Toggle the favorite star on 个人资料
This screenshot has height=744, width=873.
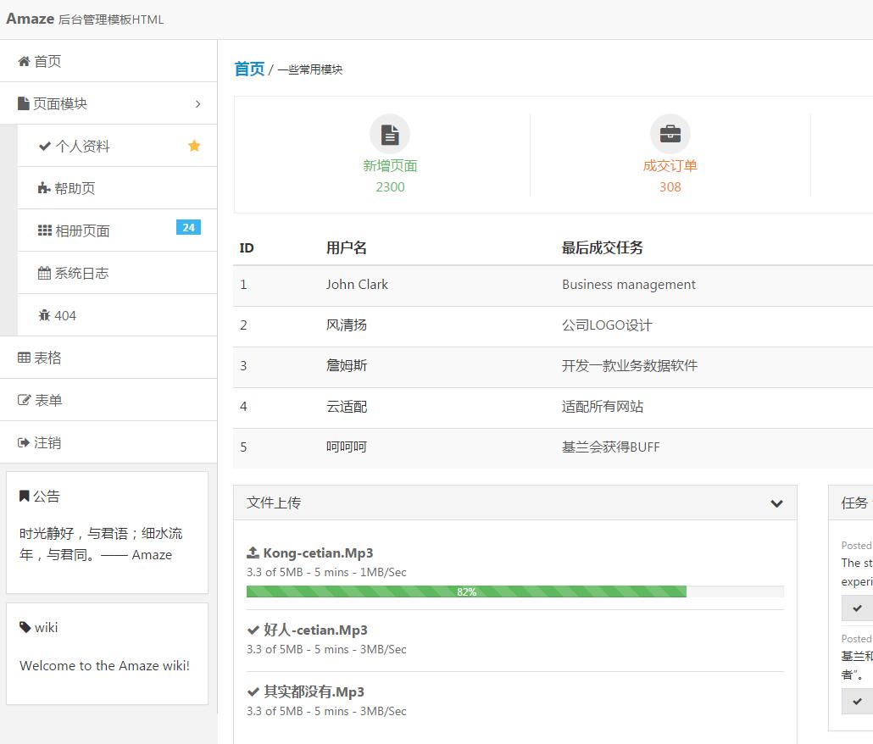[194, 146]
